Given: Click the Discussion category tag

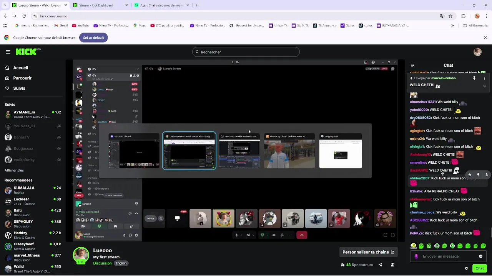Looking at the screenshot, I should pos(102,263).
